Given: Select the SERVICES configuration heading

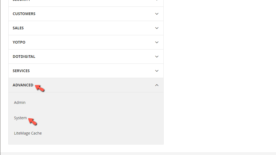Looking at the screenshot, I should pos(21,71).
